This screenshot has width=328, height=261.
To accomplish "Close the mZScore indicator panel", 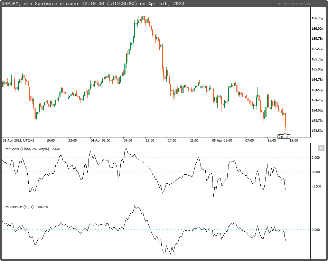I will pos(321,148).
